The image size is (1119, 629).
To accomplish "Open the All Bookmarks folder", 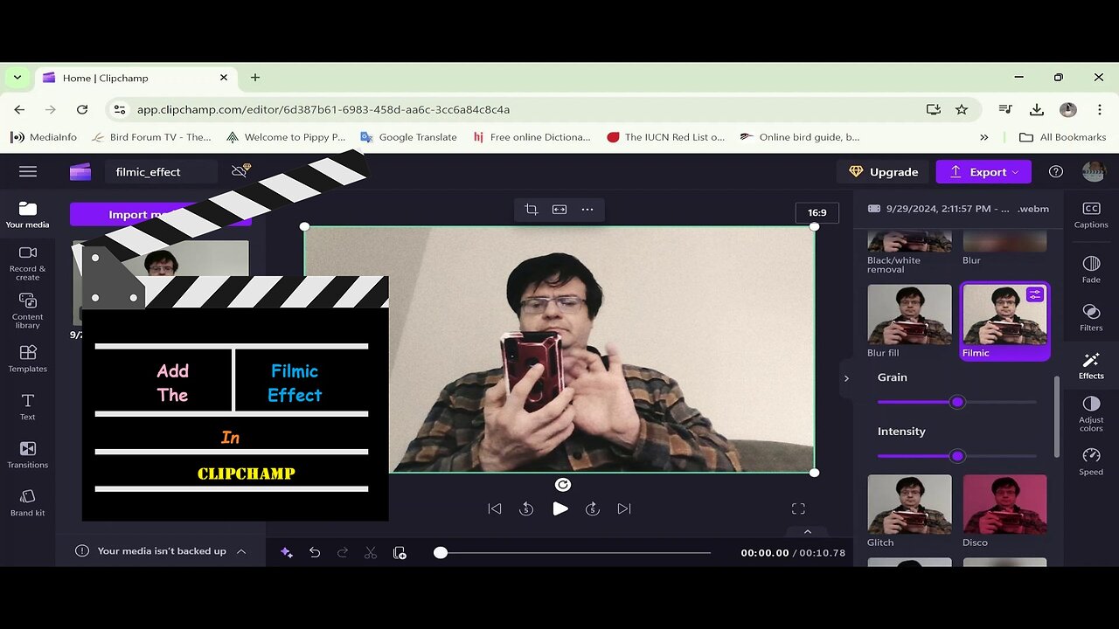I will pos(1063,137).
